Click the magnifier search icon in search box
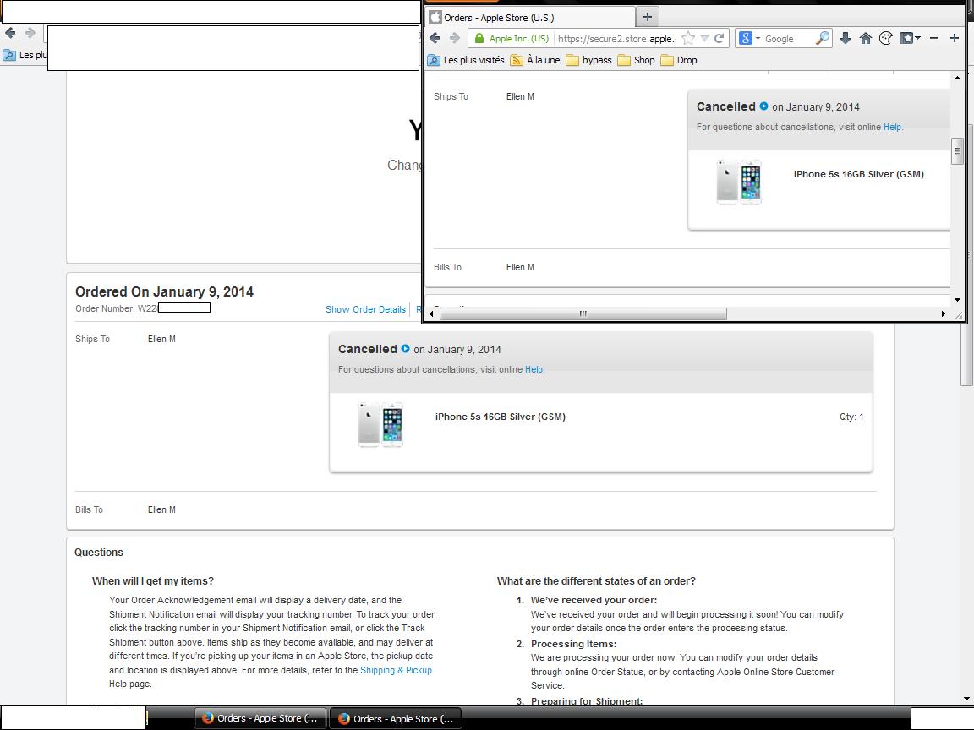This screenshot has width=974, height=730. [x=822, y=39]
